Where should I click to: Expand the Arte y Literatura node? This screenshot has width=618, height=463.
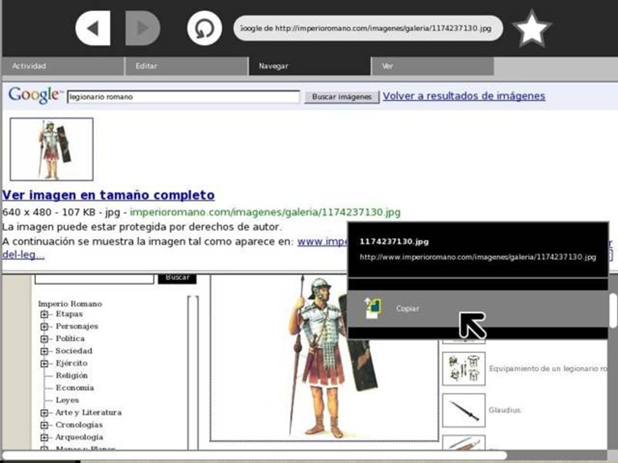(44, 413)
